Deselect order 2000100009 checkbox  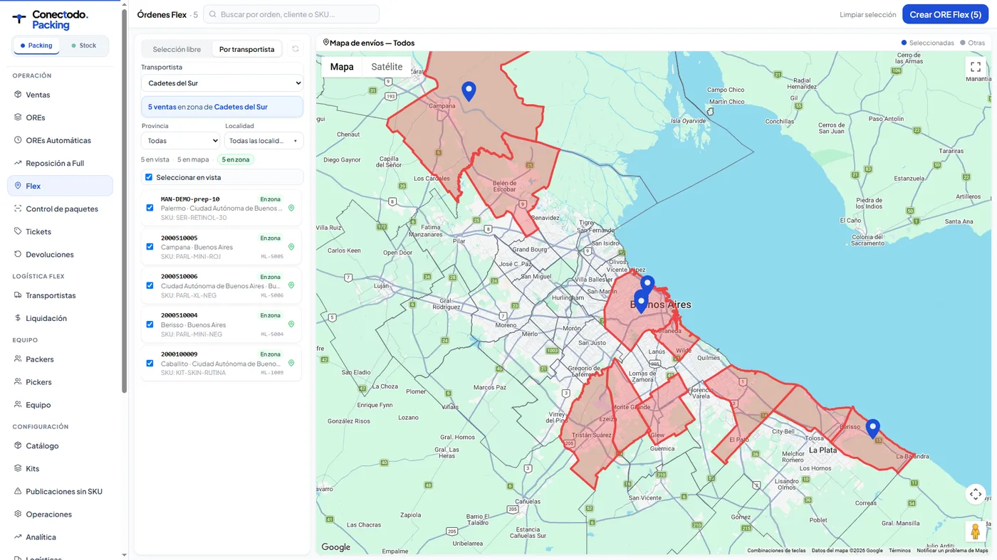click(x=150, y=363)
